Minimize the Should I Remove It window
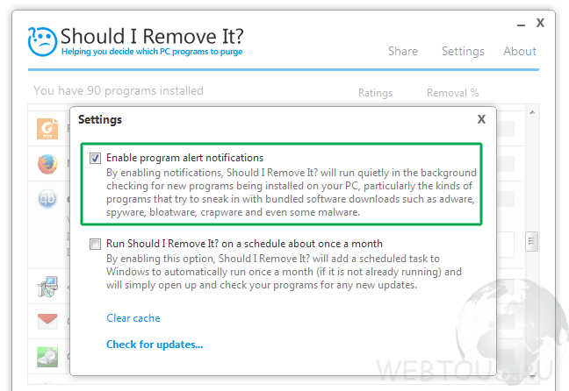Image resolution: width=569 pixels, height=391 pixels. click(521, 25)
